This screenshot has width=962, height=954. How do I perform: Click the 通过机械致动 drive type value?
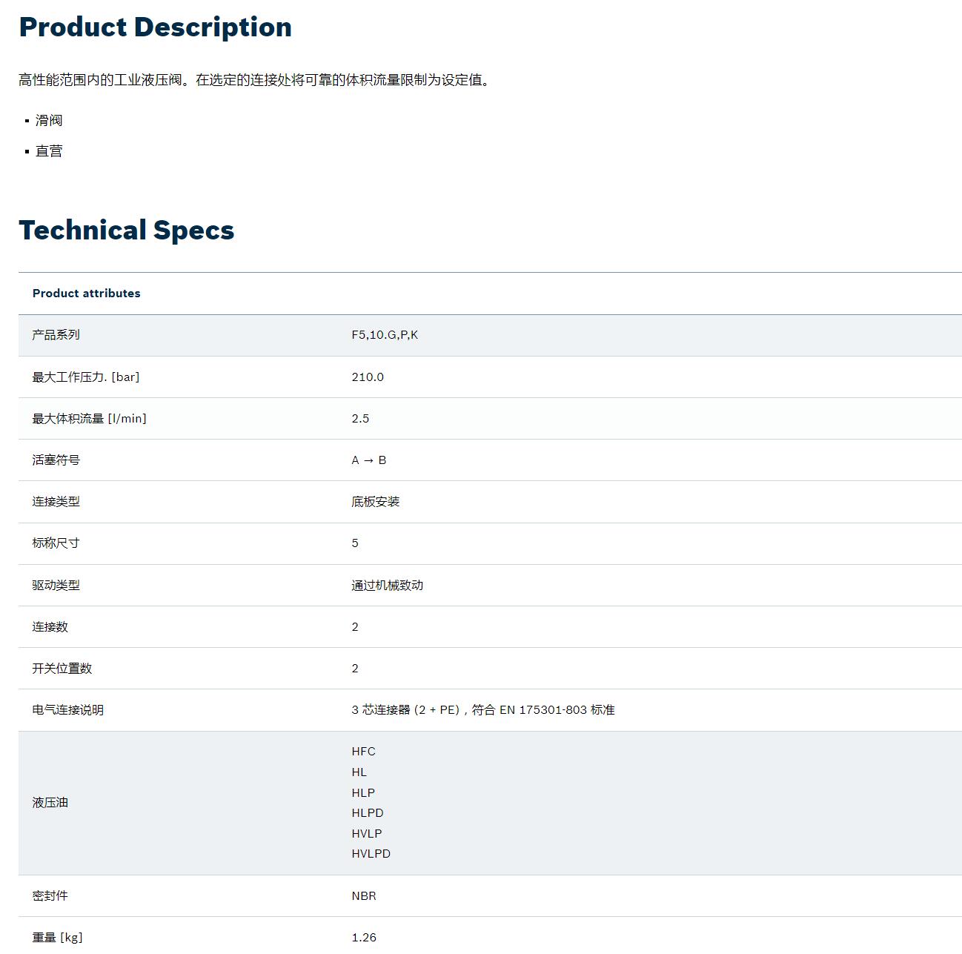pos(387,586)
